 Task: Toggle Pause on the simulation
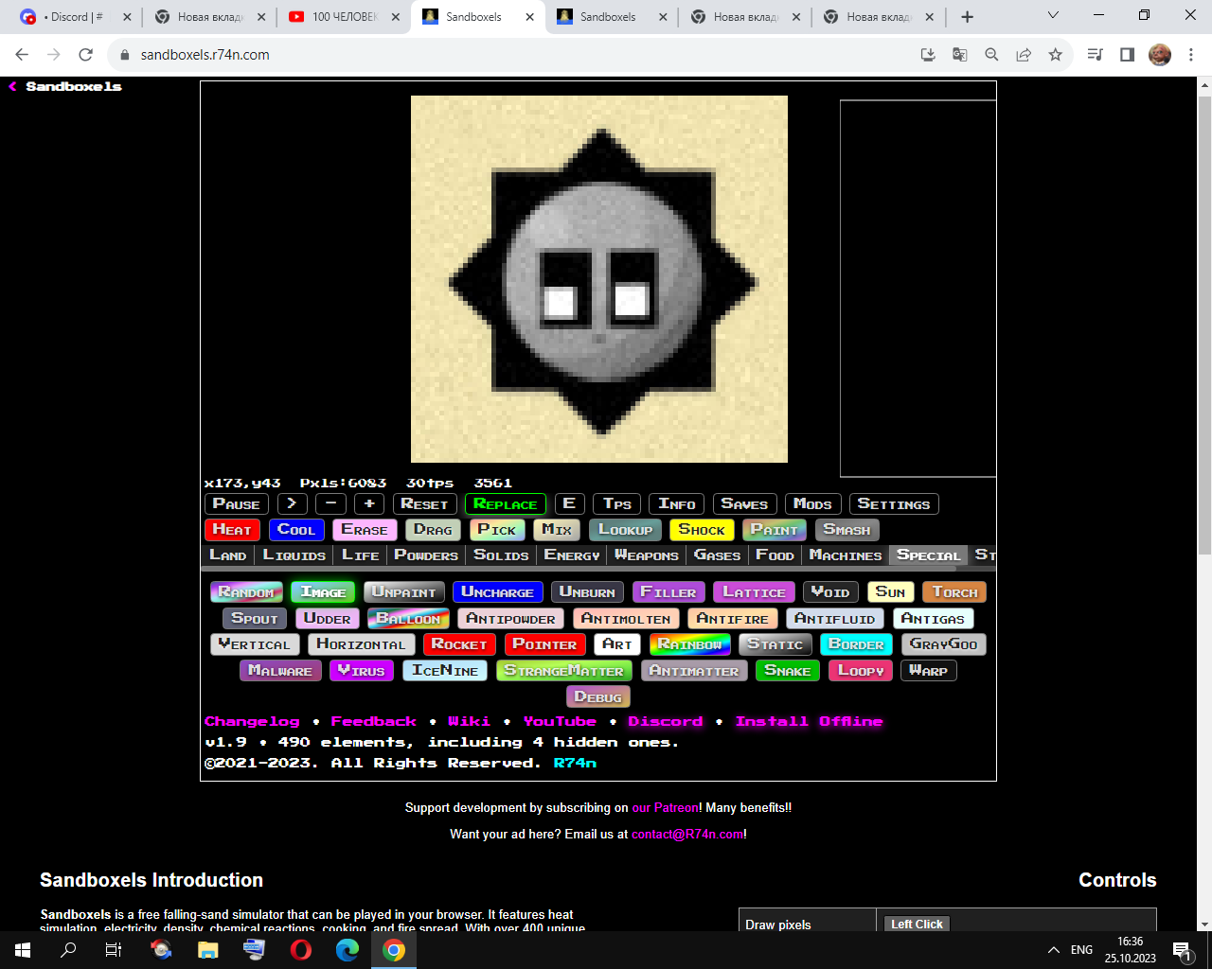(x=235, y=503)
